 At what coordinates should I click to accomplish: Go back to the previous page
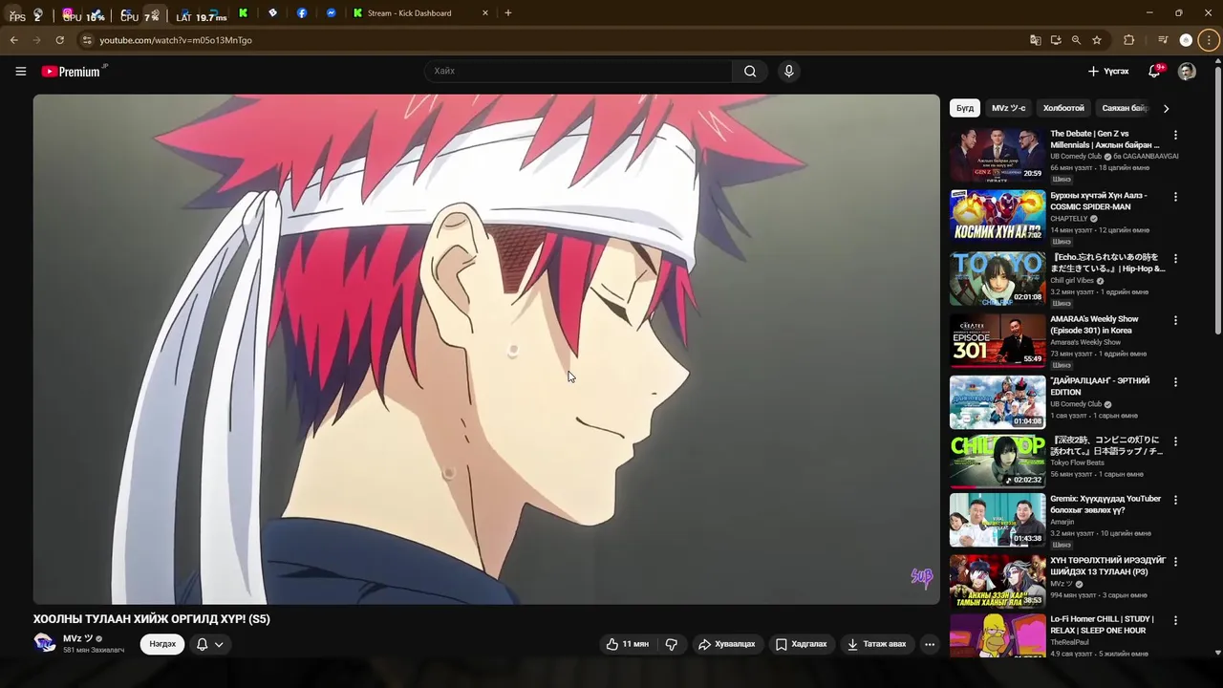14,40
